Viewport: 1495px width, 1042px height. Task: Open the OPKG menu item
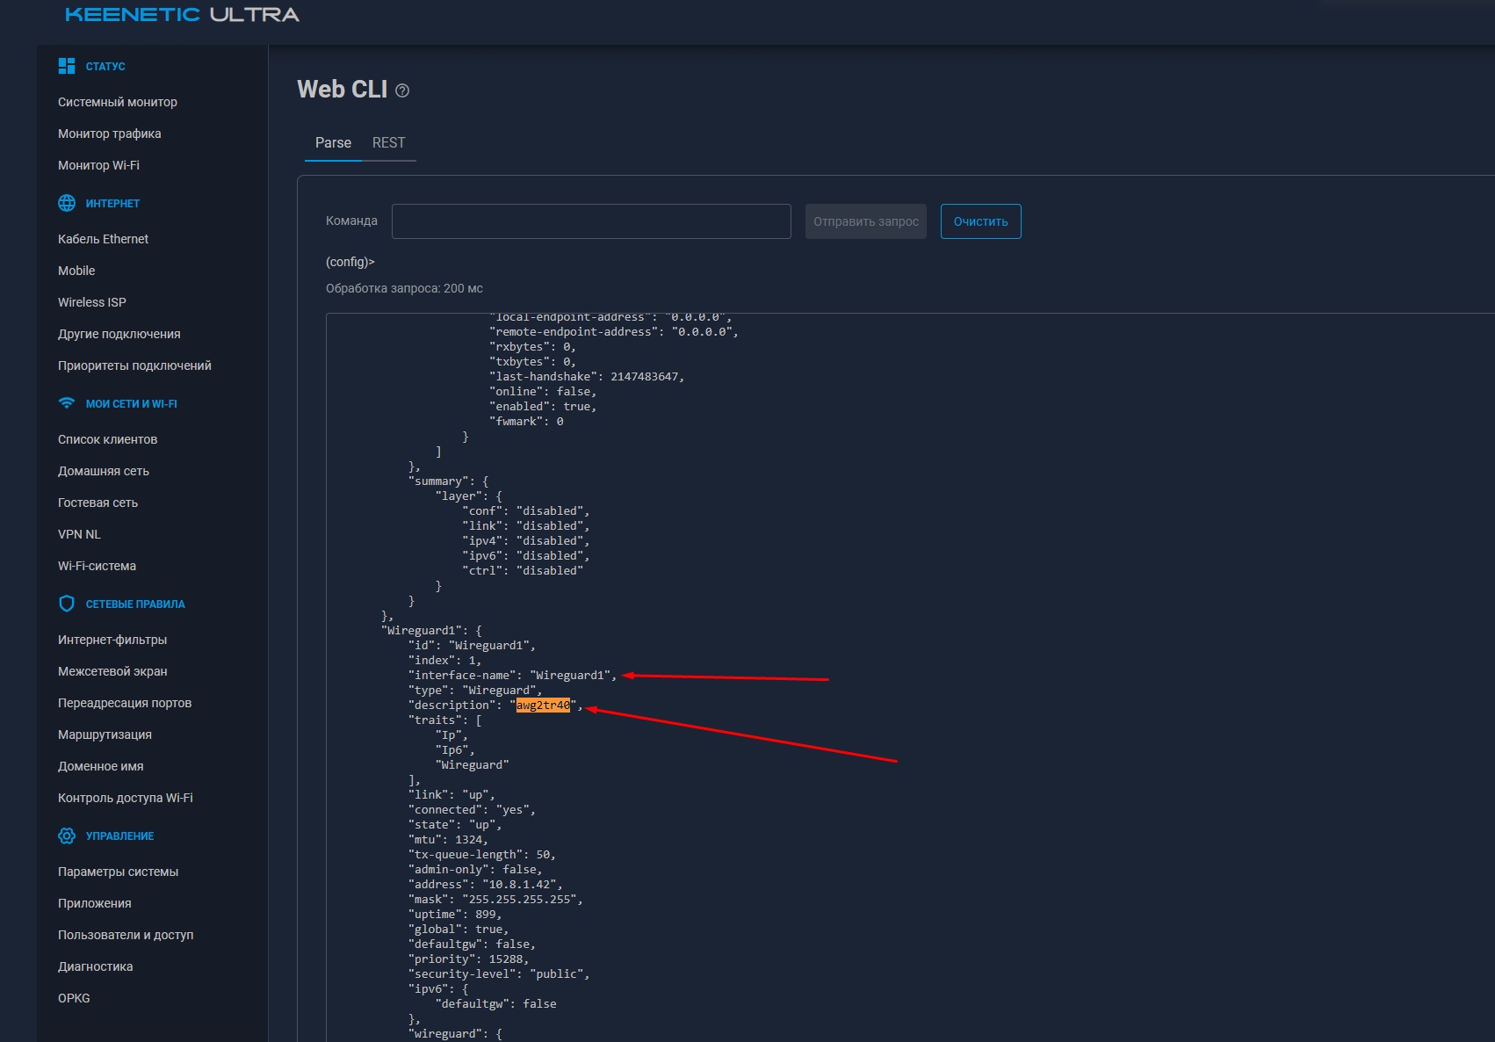74,998
